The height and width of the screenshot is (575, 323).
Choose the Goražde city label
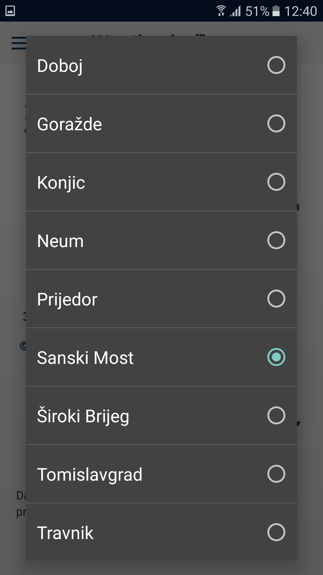(x=69, y=124)
